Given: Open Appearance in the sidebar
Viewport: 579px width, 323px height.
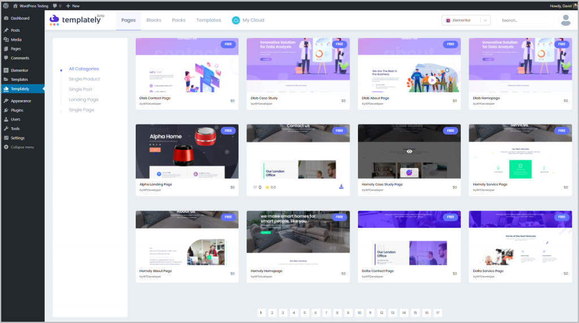Looking at the screenshot, I should (x=22, y=101).
